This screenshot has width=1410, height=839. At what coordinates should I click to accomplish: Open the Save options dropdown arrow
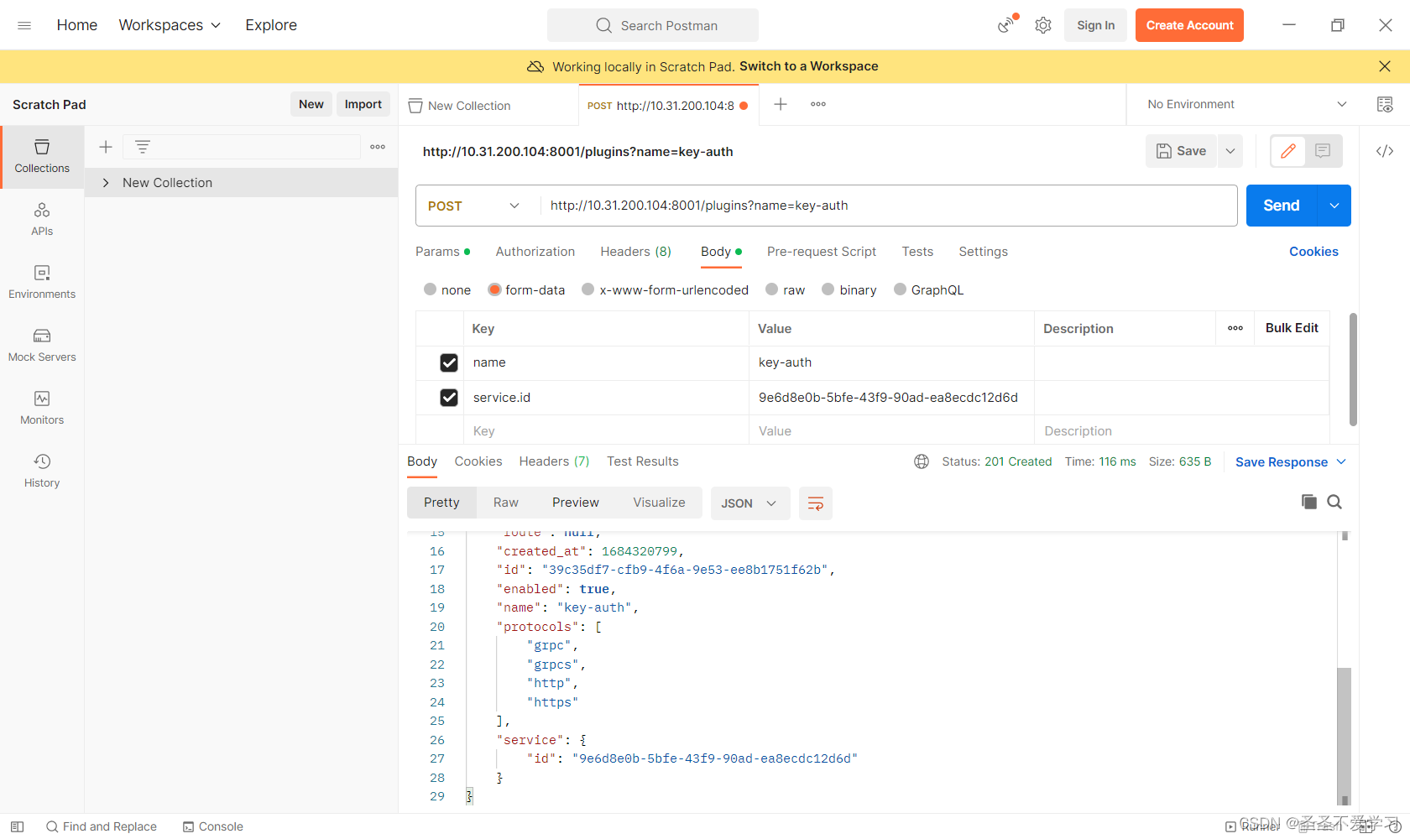(x=1230, y=151)
